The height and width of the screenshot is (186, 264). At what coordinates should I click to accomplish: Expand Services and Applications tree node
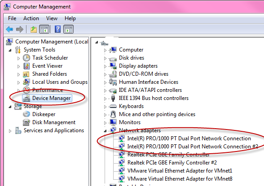pyautogui.click(x=10, y=131)
